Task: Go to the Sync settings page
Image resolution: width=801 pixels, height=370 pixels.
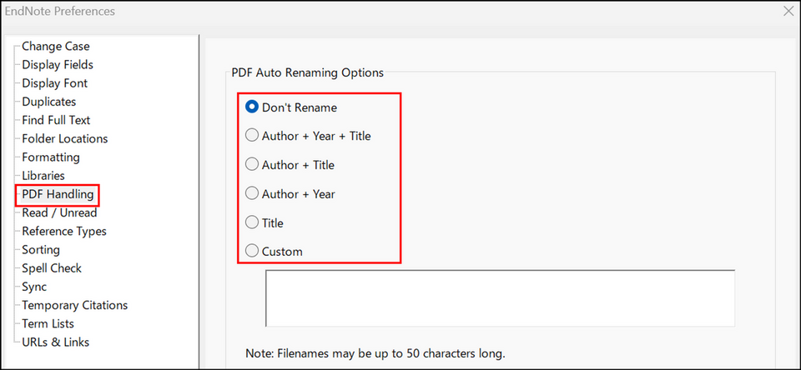Action: [x=34, y=287]
